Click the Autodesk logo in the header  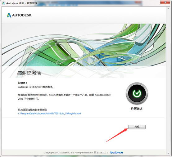(20, 15)
